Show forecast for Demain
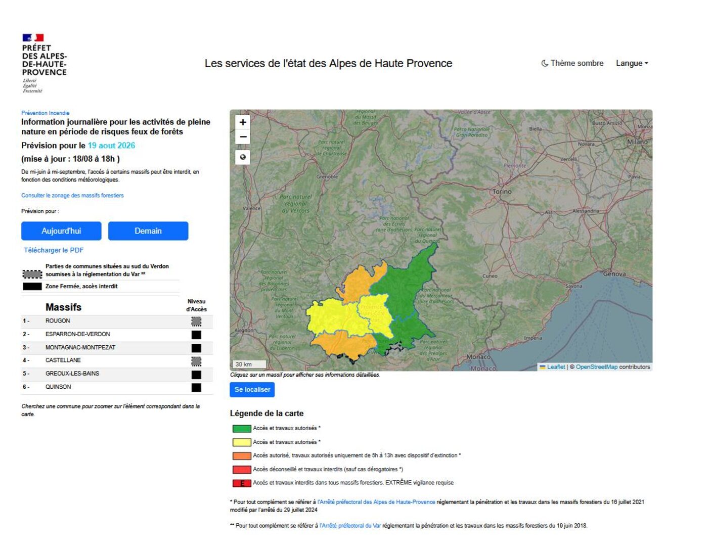This screenshot has width=712, height=550. point(148,231)
